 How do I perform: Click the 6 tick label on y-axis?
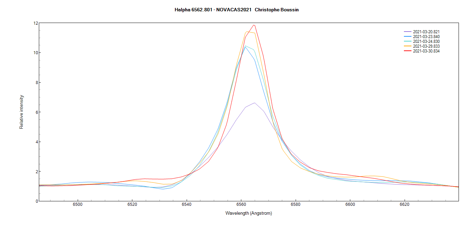pyautogui.click(x=36, y=112)
